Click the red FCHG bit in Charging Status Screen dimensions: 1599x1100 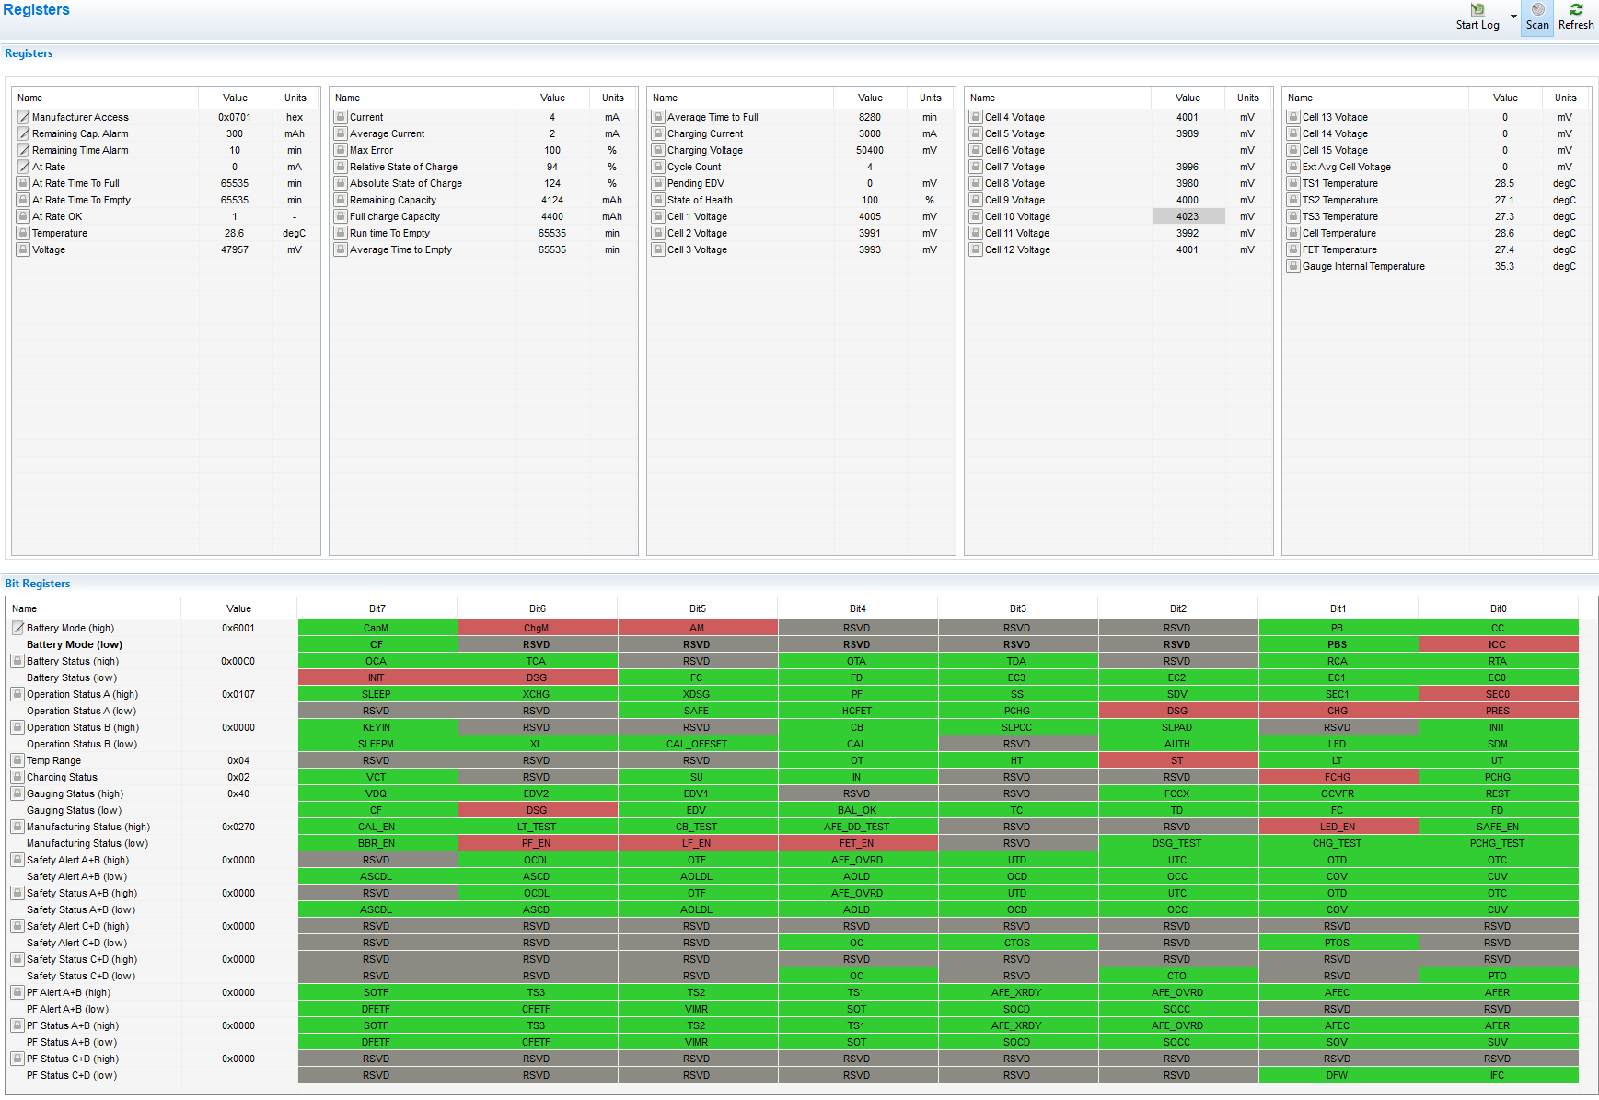tap(1338, 777)
